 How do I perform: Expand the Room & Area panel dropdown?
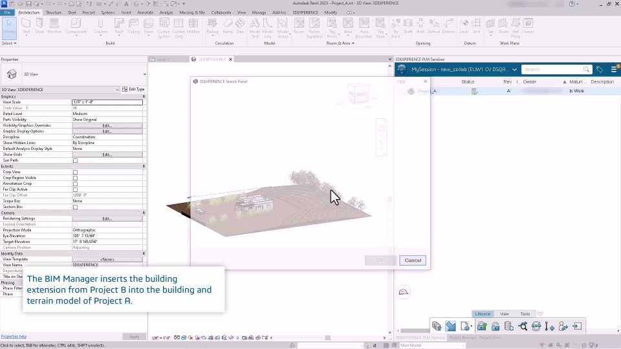[x=340, y=43]
